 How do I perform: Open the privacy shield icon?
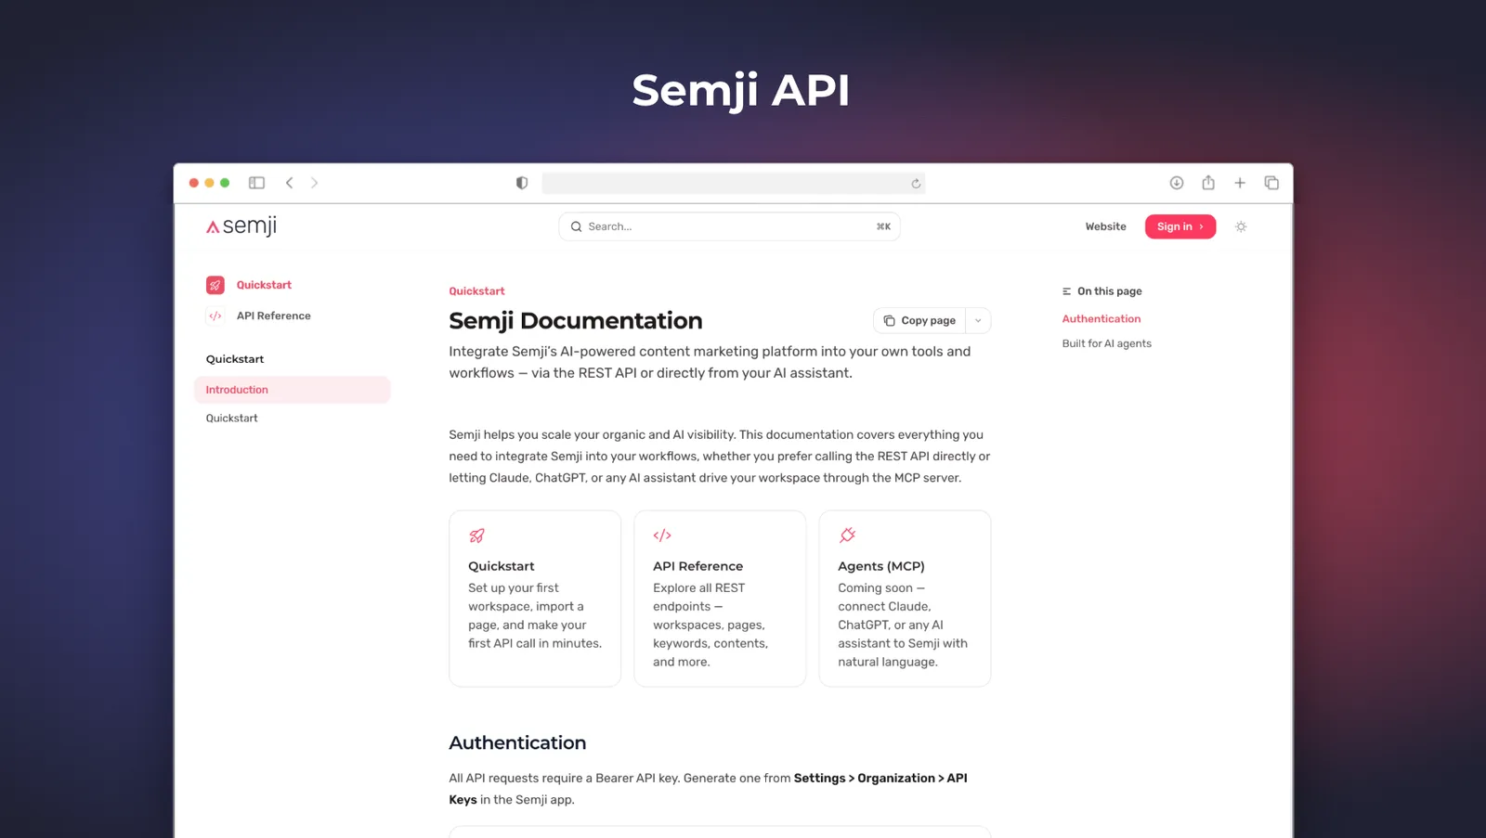(522, 183)
